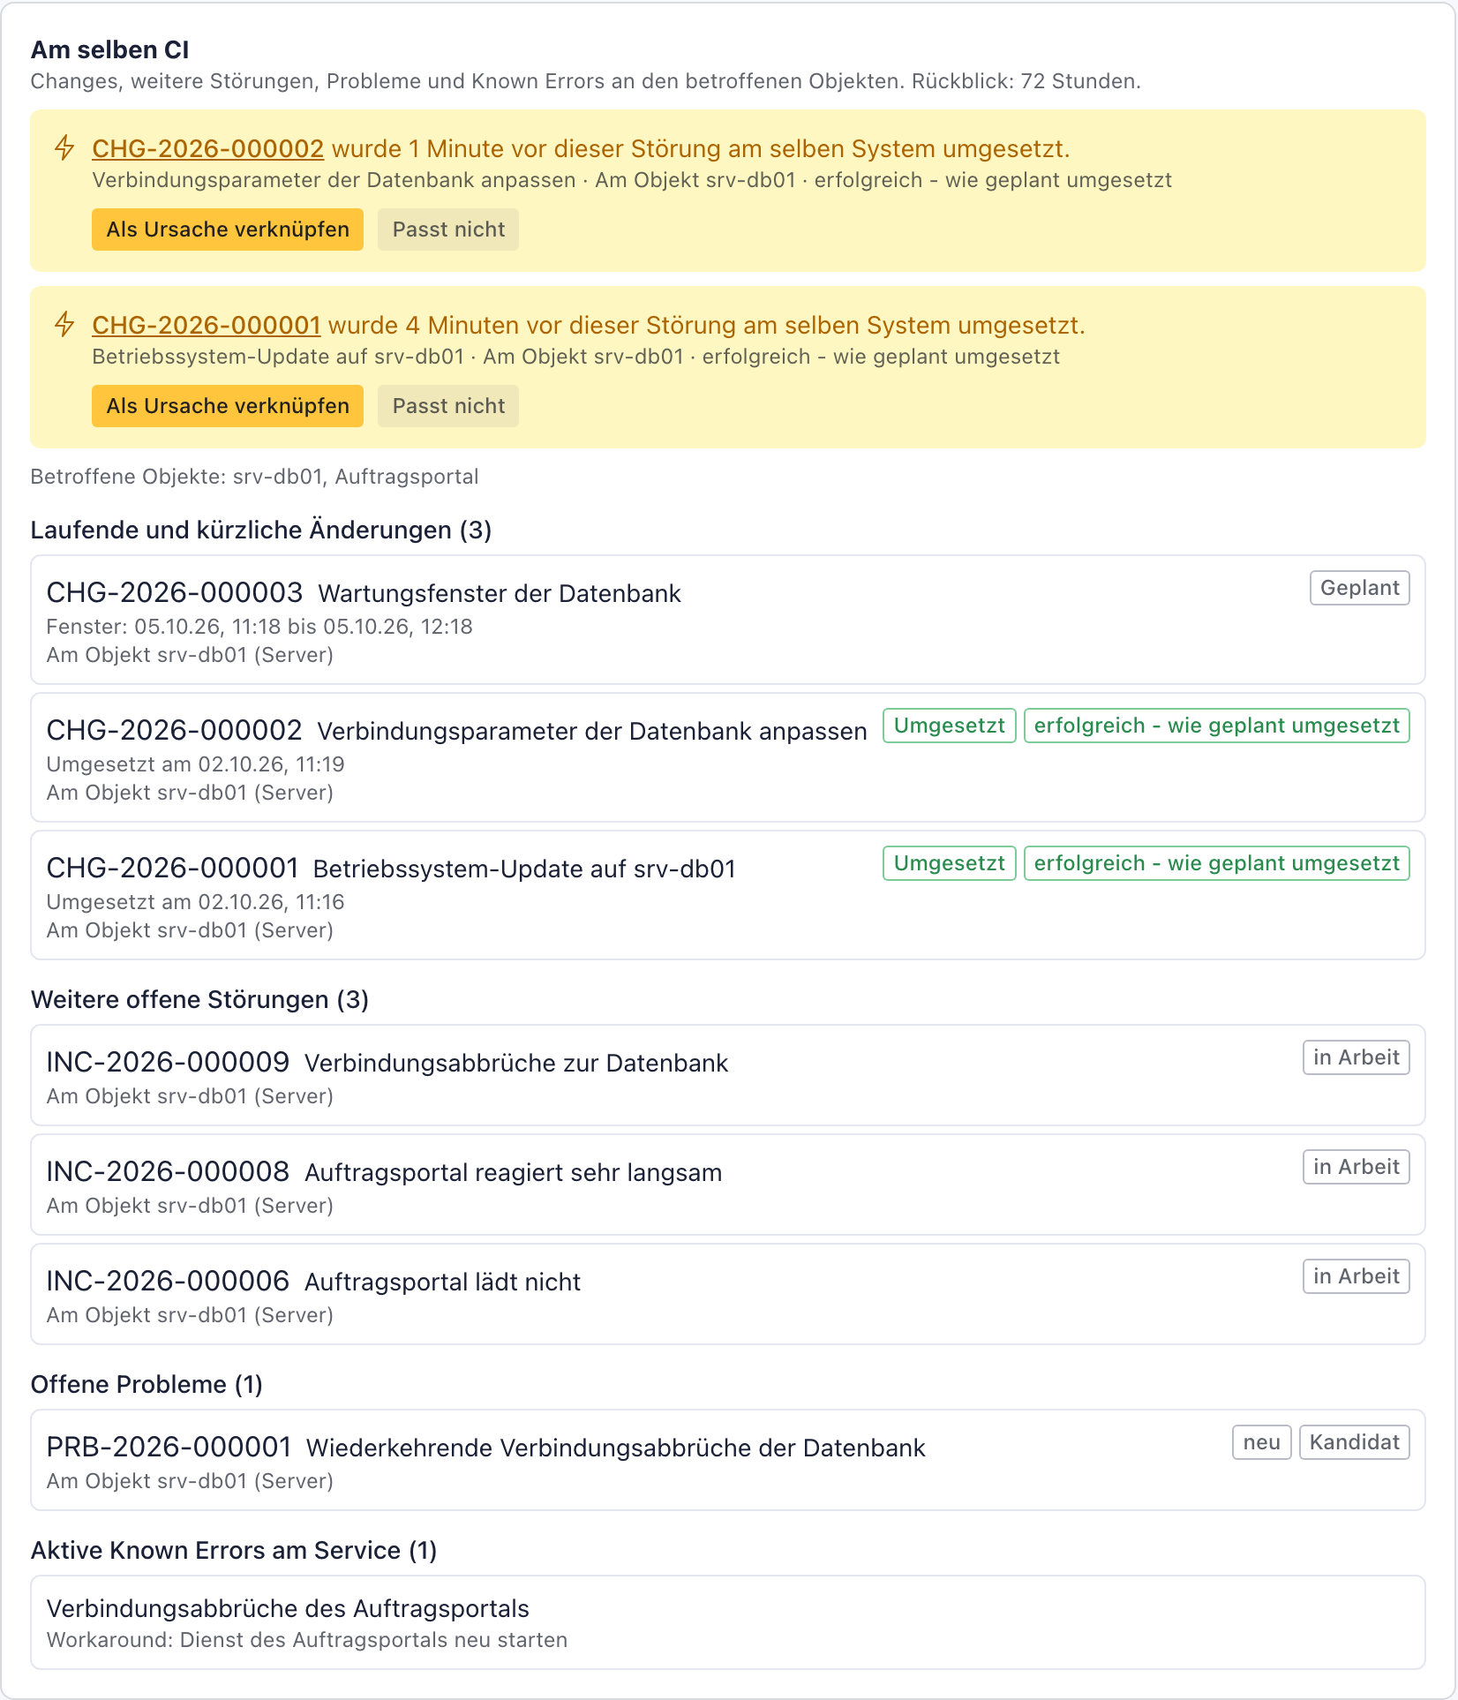Open problem PRB-2026-000001 Wiederkehrende Verbindungsabbrüche
The width and height of the screenshot is (1458, 1700).
(728, 1460)
